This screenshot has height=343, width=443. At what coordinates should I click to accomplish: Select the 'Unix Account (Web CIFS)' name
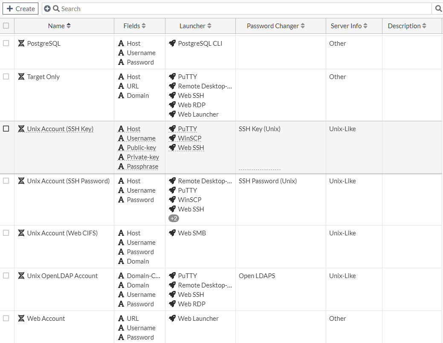[x=62, y=233]
